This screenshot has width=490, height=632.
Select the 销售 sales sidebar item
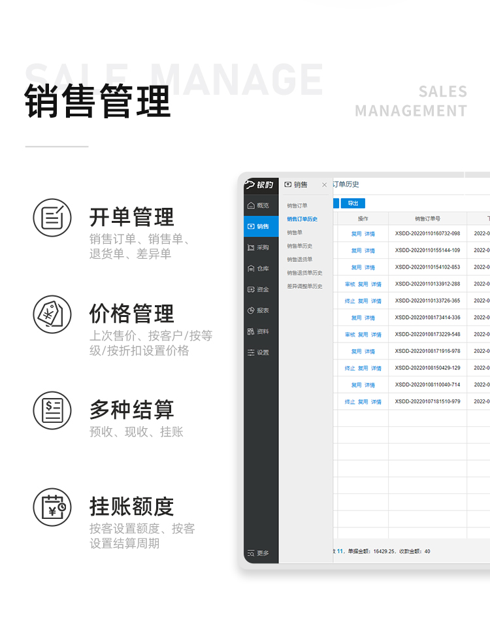[261, 227]
